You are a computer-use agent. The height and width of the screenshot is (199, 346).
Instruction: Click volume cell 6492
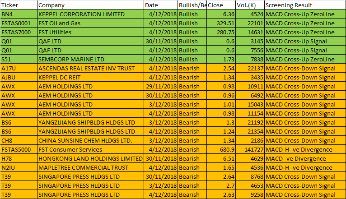[x=250, y=95]
